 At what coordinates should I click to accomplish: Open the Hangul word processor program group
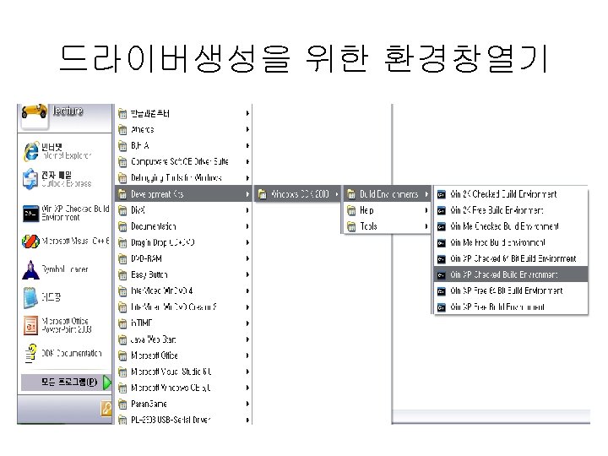pyautogui.click(x=184, y=114)
